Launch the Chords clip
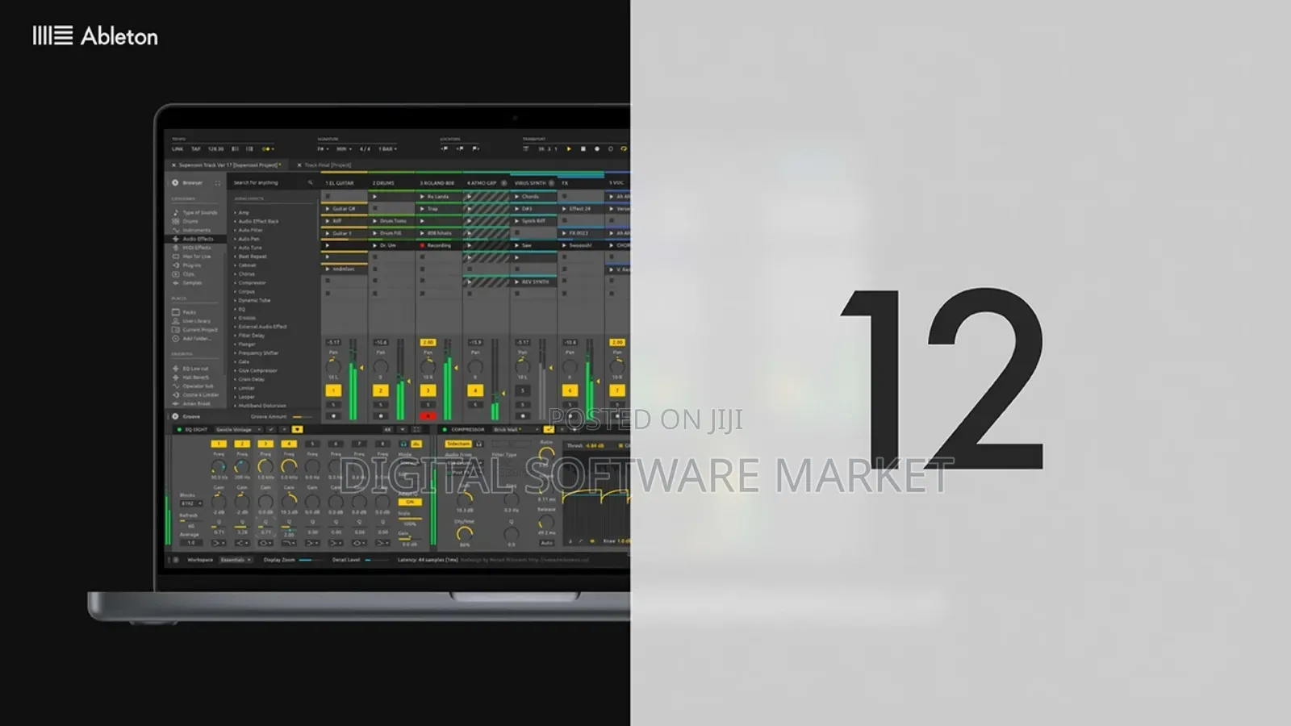The image size is (1291, 726). click(x=516, y=197)
